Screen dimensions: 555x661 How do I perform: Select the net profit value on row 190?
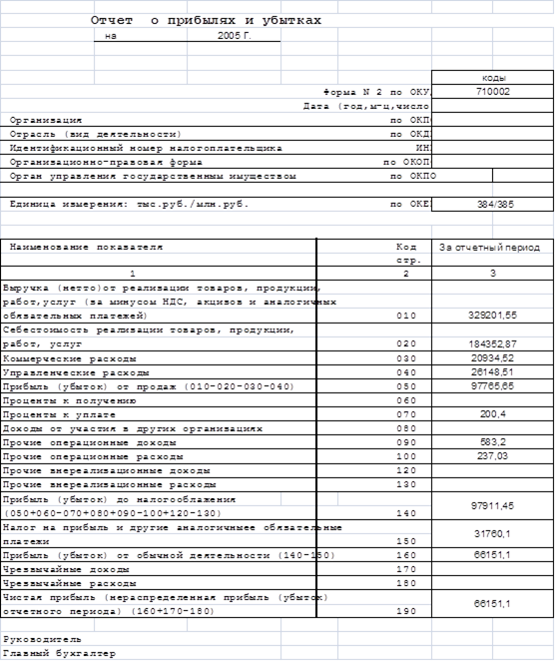[493, 604]
